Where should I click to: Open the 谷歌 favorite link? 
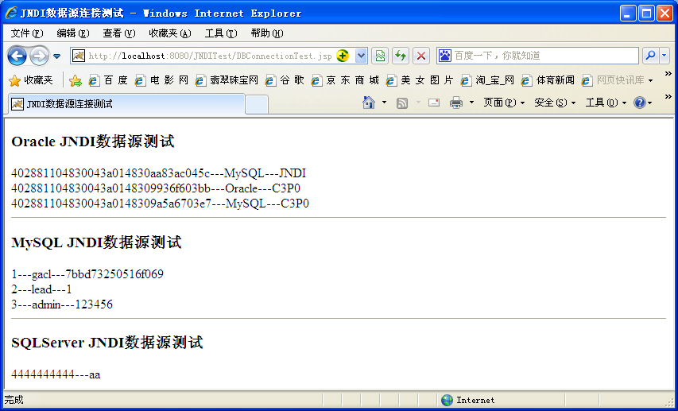click(x=285, y=80)
